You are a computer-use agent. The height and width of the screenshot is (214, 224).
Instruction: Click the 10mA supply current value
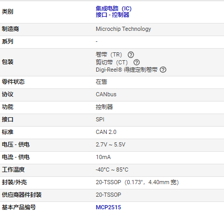[103, 157]
